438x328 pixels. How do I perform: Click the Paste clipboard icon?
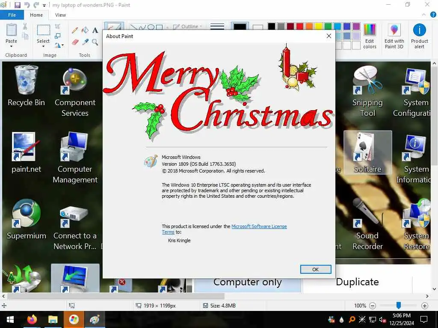coord(11,30)
